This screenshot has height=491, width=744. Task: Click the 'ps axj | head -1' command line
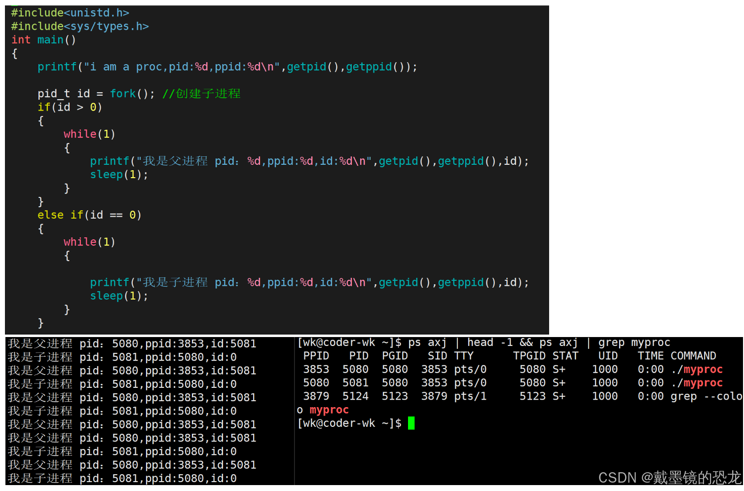[x=484, y=342]
